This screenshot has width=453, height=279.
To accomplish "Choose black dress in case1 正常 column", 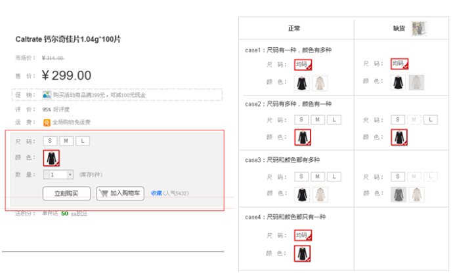I will click(x=302, y=83).
